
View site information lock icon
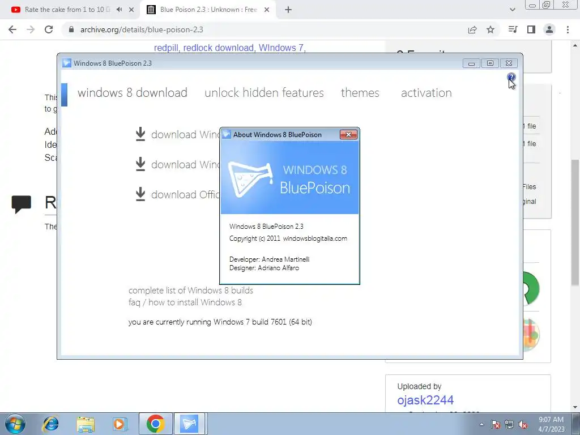(x=71, y=29)
